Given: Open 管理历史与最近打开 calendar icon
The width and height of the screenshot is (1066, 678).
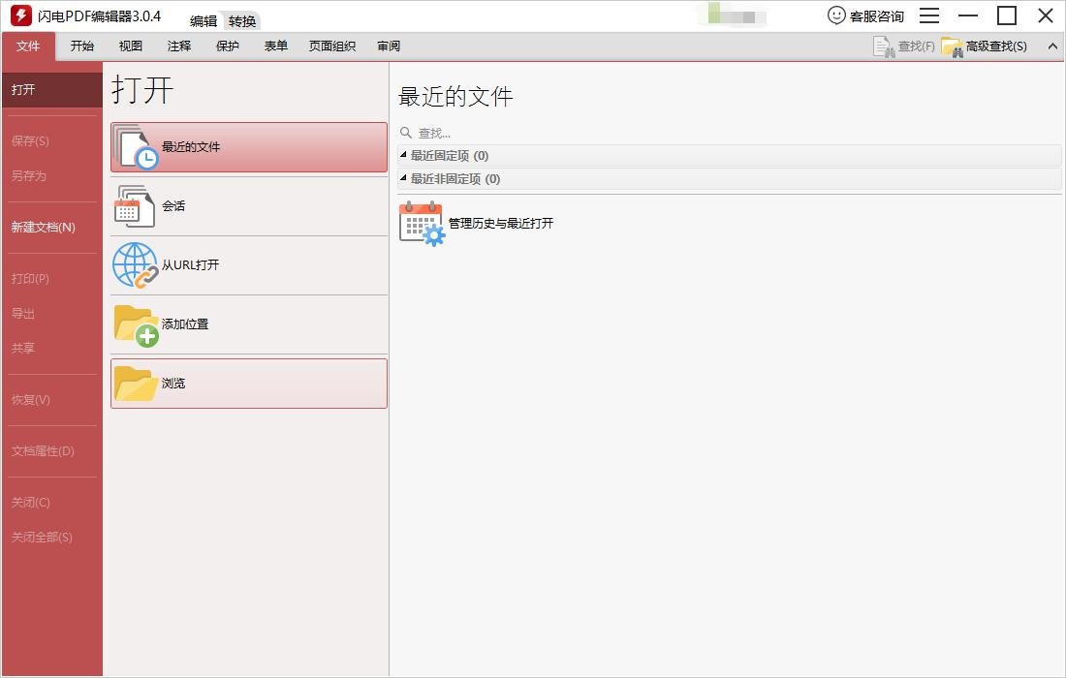Looking at the screenshot, I should click(x=420, y=223).
